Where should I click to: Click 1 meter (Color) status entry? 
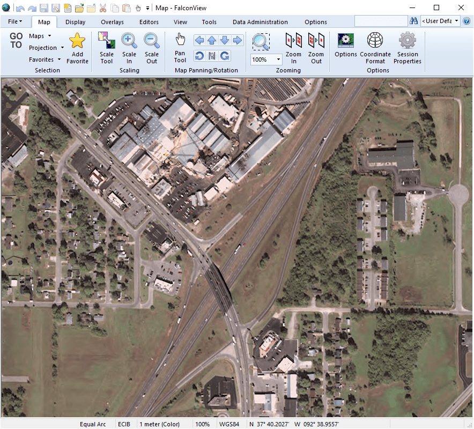click(x=160, y=424)
